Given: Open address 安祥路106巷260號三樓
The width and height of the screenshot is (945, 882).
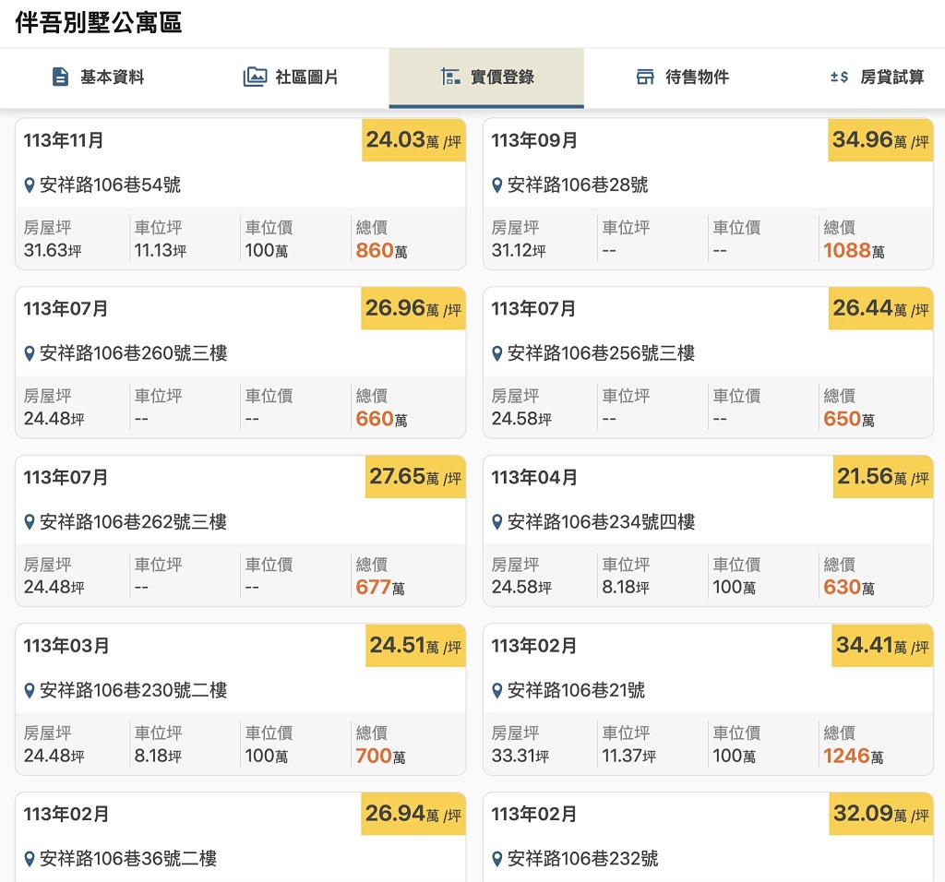Looking at the screenshot, I should (x=133, y=353).
